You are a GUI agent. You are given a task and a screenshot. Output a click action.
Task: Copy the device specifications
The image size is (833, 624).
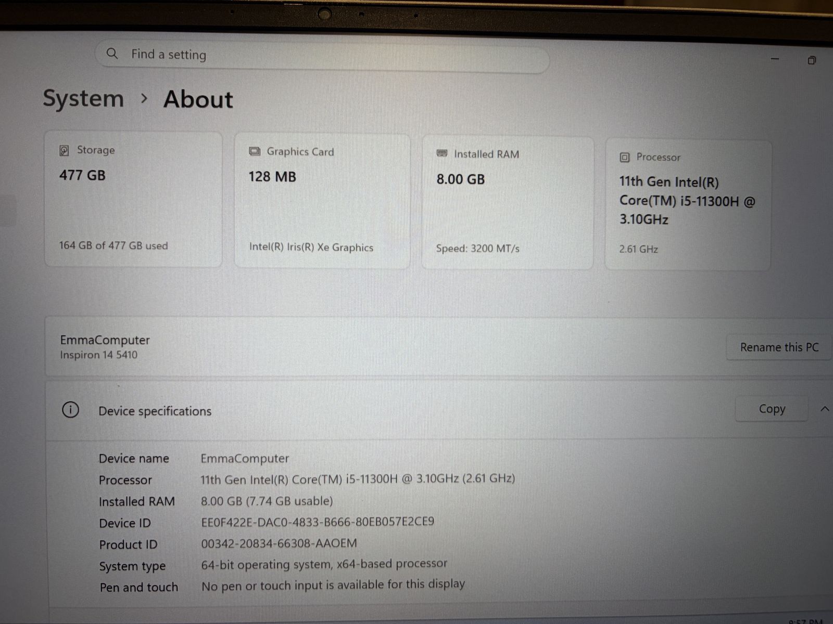772,409
